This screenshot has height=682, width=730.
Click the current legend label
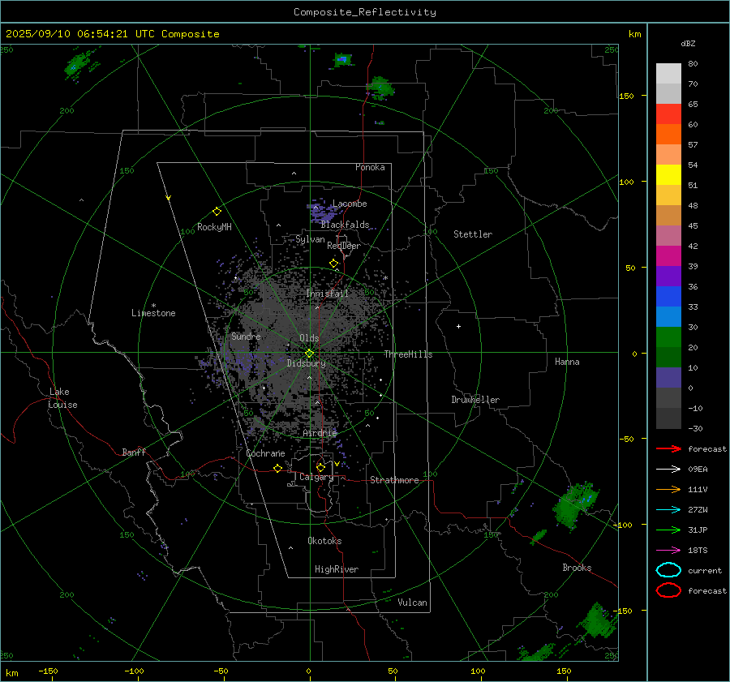705,571
